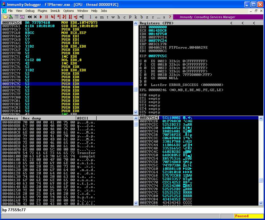Click the Go to address arrow icon
The width and height of the screenshot is (265, 220).
[81, 17]
